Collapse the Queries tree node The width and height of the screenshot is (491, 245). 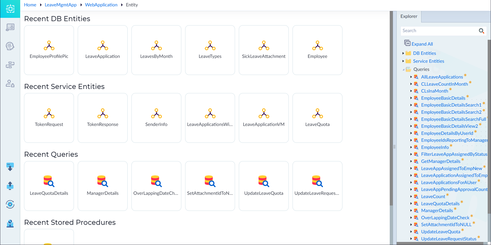(x=403, y=69)
